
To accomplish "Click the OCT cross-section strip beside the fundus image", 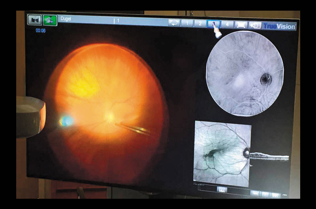I will [x=269, y=156].
